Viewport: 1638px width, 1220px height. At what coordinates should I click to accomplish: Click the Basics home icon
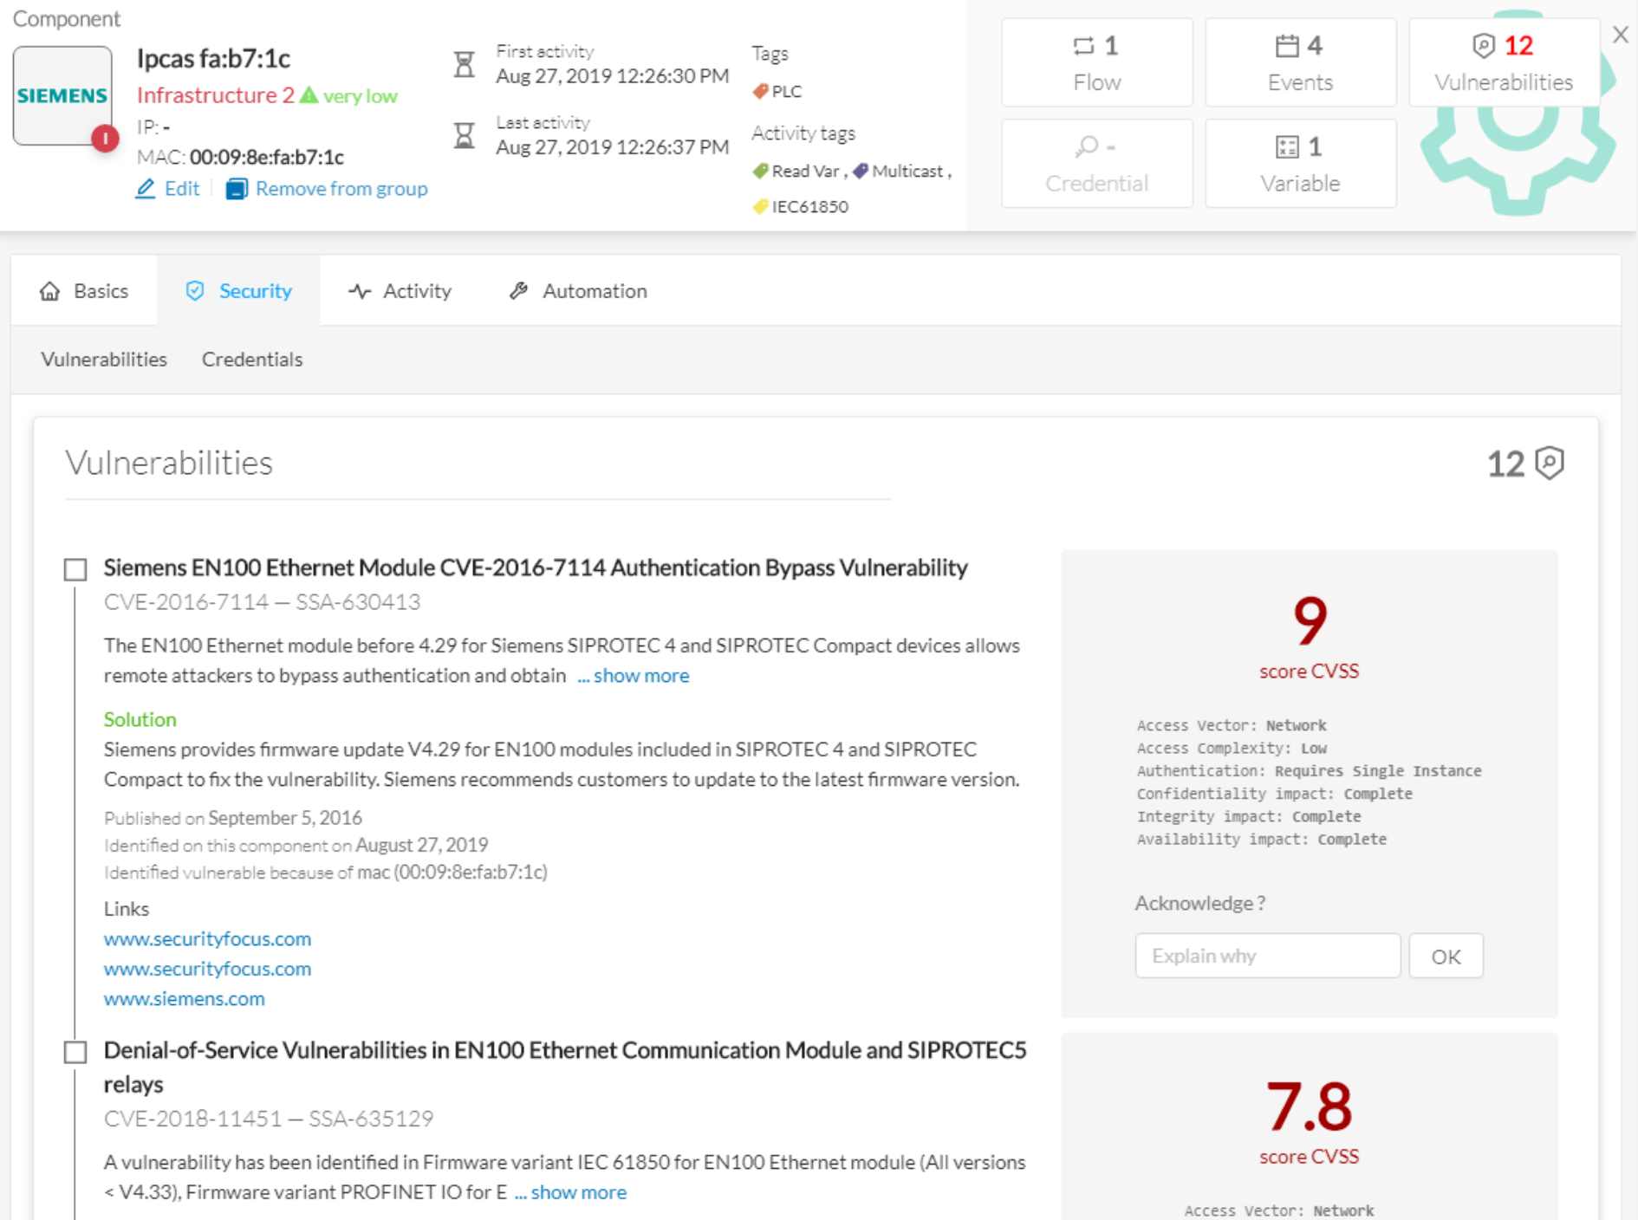[50, 291]
